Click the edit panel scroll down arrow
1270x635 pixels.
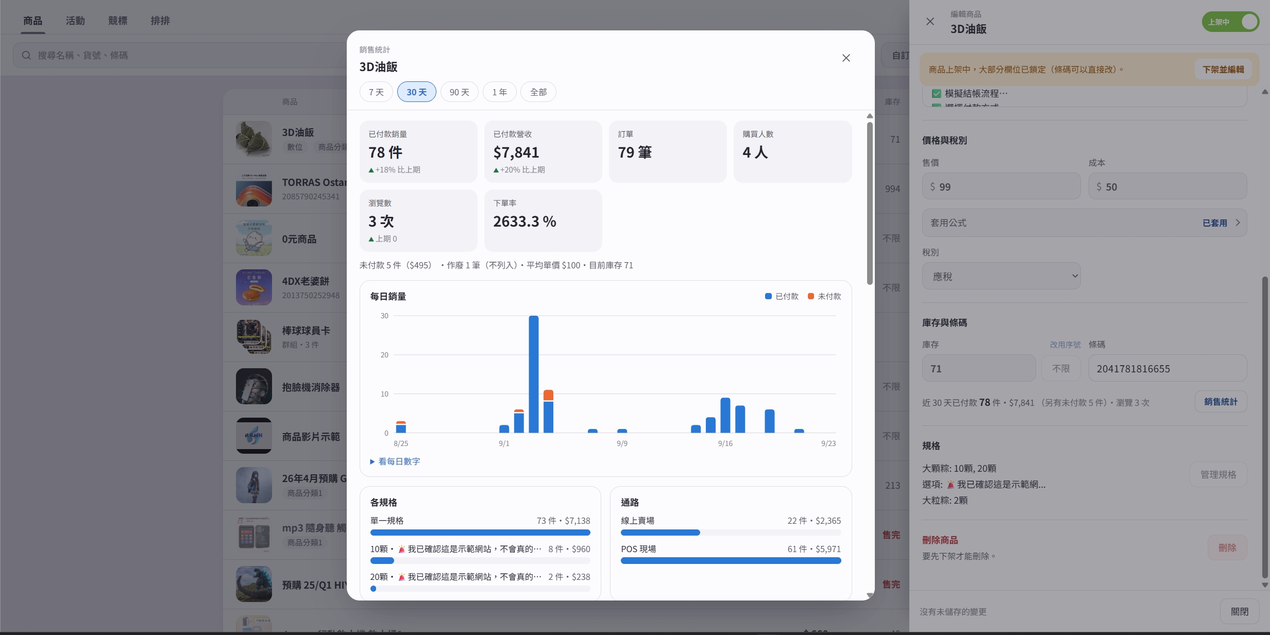1265,585
